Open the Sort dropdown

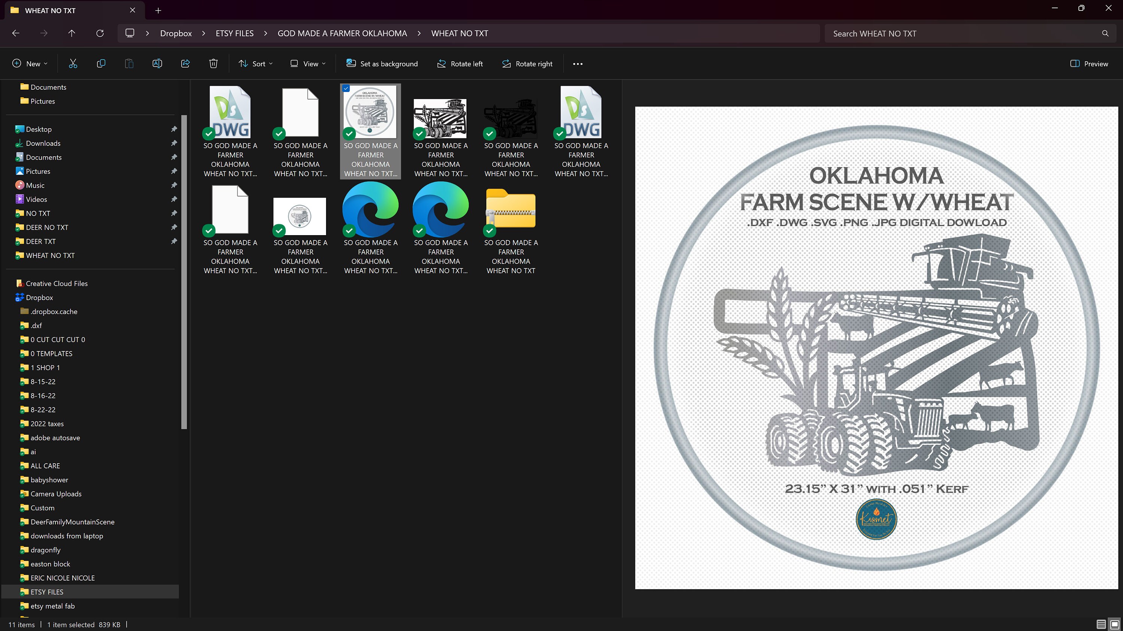[x=255, y=64]
